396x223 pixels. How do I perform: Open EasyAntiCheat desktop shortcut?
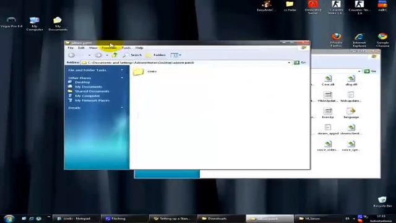tap(266, 6)
